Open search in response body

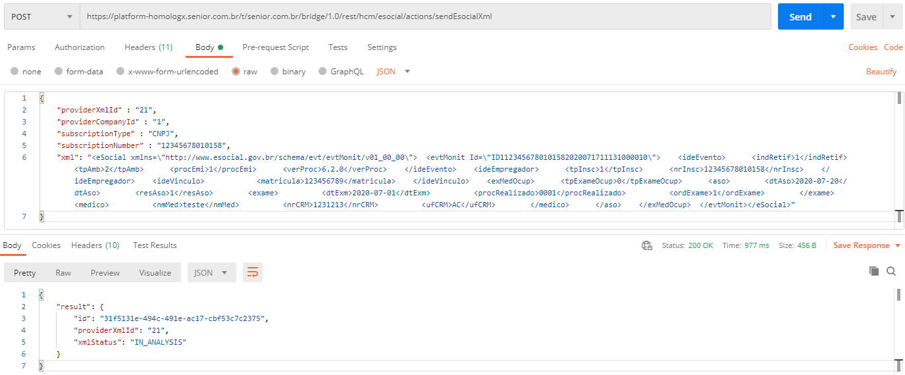click(x=891, y=271)
